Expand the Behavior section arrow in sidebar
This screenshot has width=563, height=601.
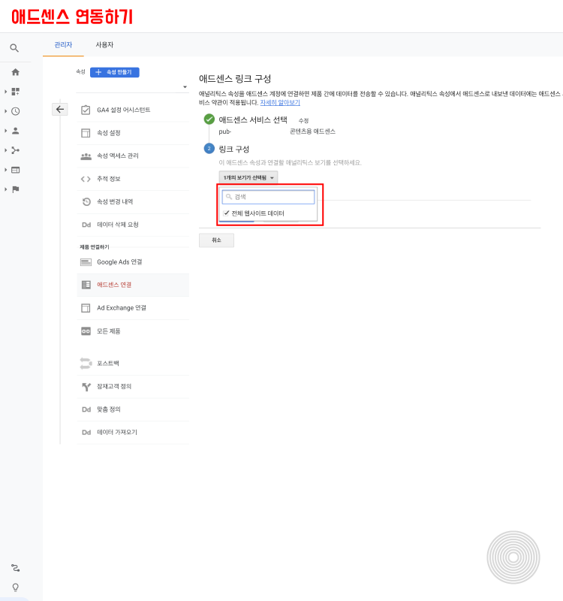tap(5, 170)
